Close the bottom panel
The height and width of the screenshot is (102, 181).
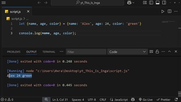coord(176,52)
